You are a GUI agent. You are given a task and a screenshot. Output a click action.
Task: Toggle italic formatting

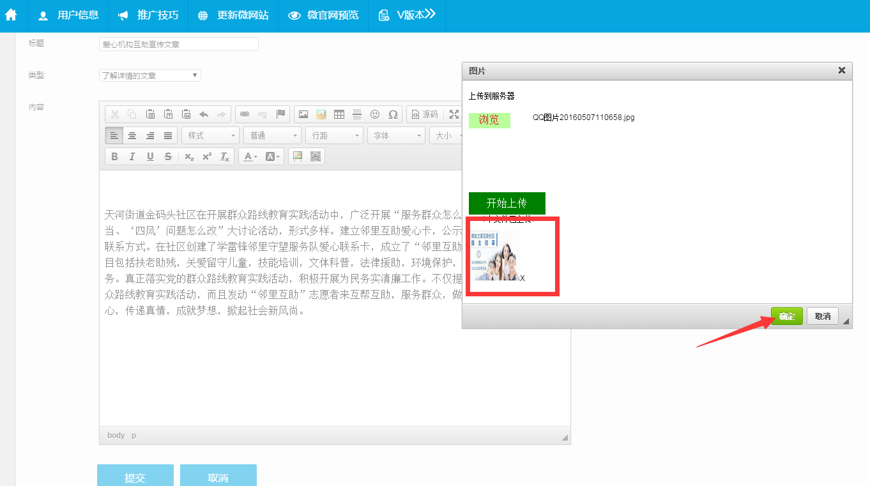coord(132,156)
